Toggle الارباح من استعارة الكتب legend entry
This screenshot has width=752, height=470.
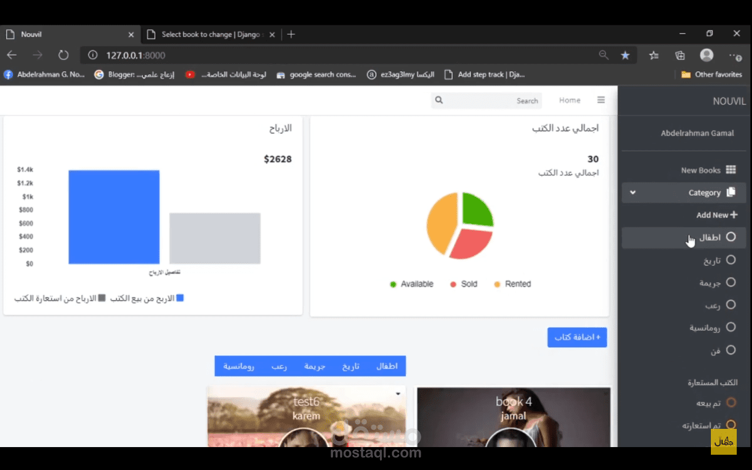click(60, 298)
